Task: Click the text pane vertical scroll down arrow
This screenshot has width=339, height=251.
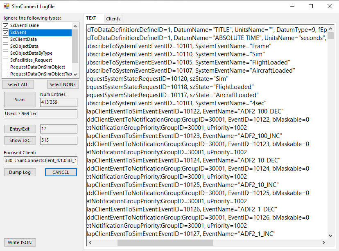Action: pos(330,236)
